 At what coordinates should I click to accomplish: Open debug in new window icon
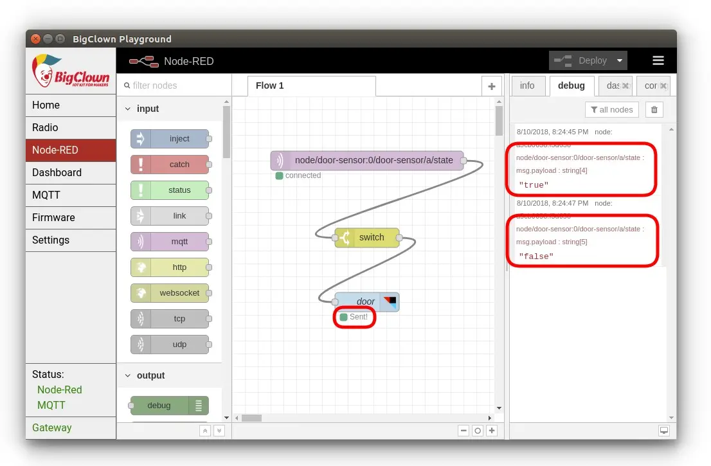664,431
